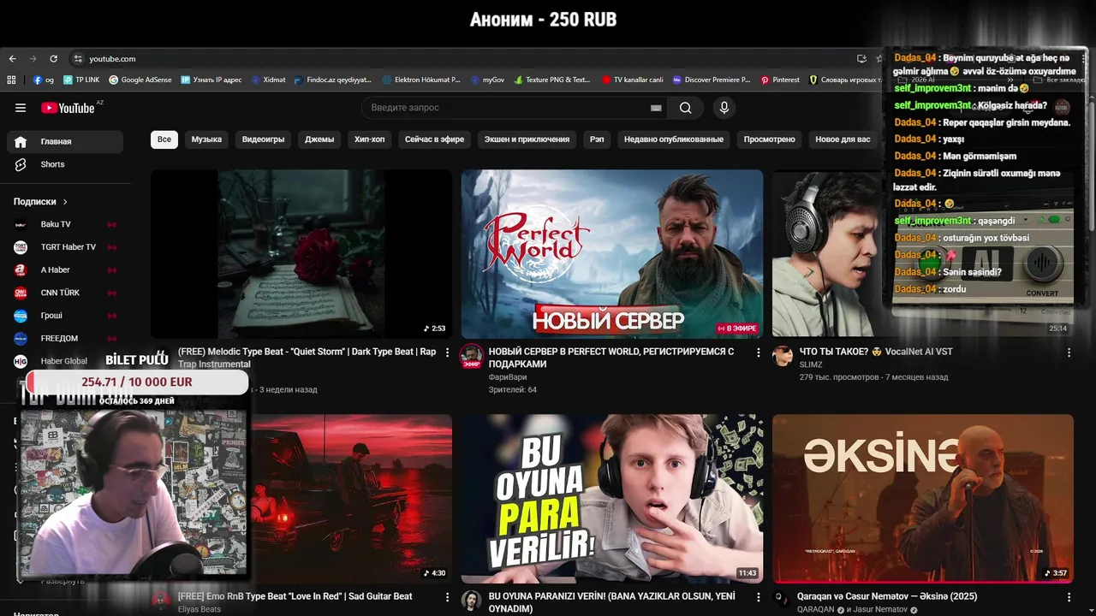Open the browser apps grid icon
Image resolution: width=1096 pixels, height=616 pixels.
(11, 80)
